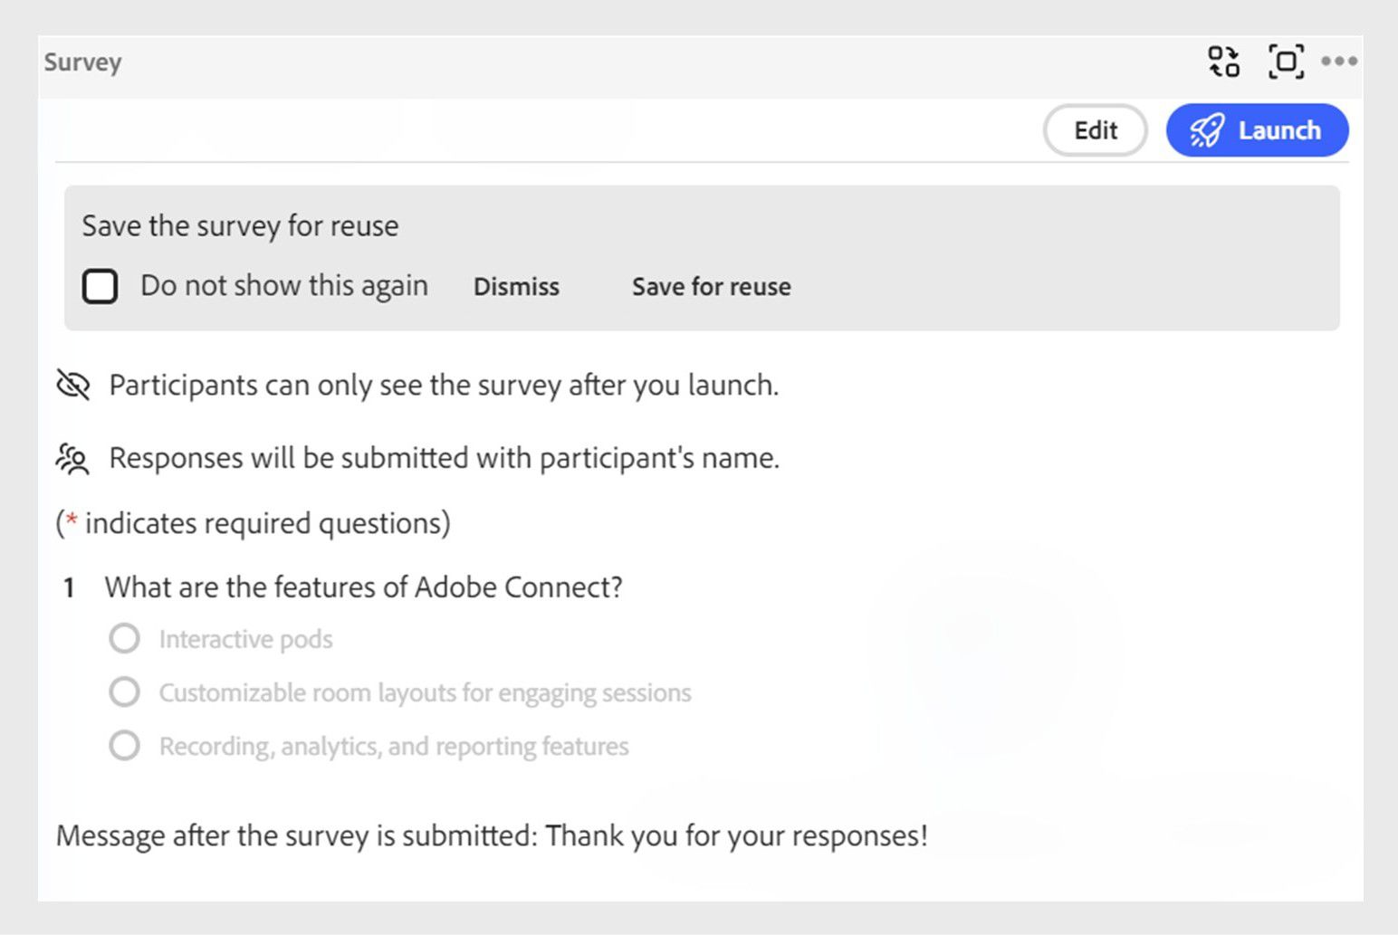Click the Survey pod title
Viewport: 1398px width, 935px height.
click(x=83, y=62)
